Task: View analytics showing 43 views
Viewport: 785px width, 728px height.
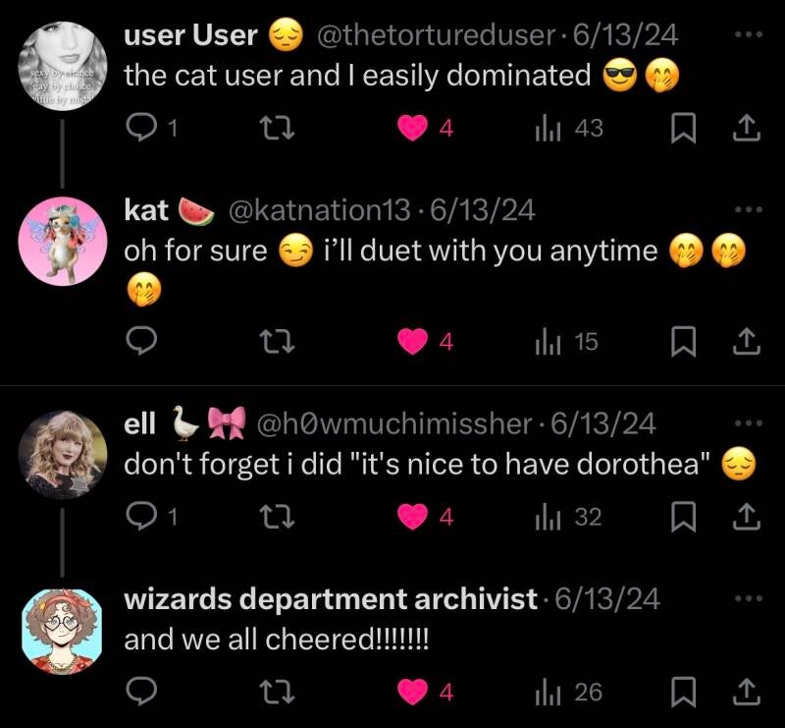Action: pyautogui.click(x=569, y=129)
